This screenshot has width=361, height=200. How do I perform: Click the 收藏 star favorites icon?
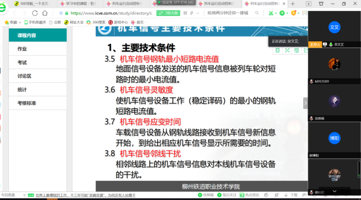pyautogui.click(x=7, y=22)
